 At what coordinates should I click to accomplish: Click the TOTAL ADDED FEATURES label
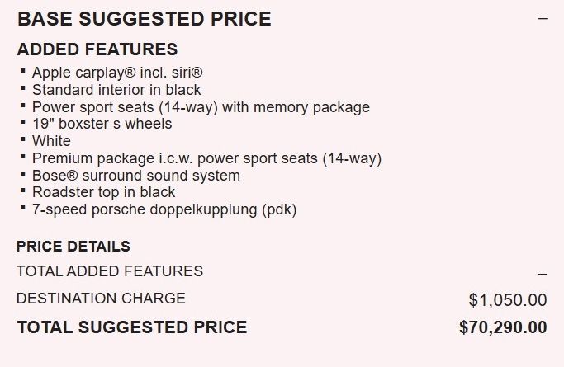pyautogui.click(x=110, y=271)
